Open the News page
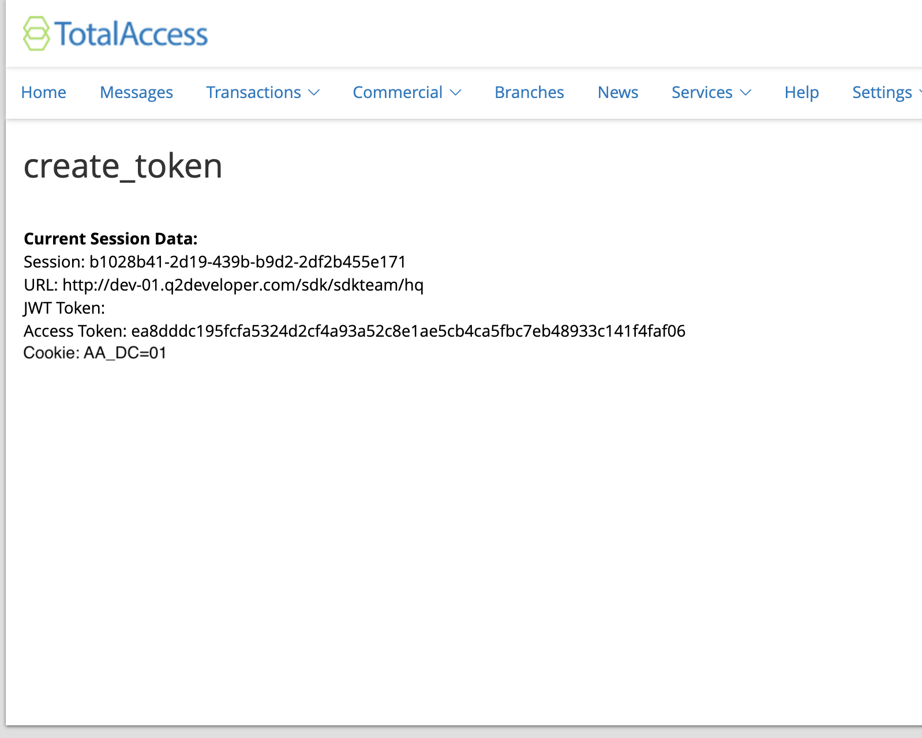 pos(617,92)
